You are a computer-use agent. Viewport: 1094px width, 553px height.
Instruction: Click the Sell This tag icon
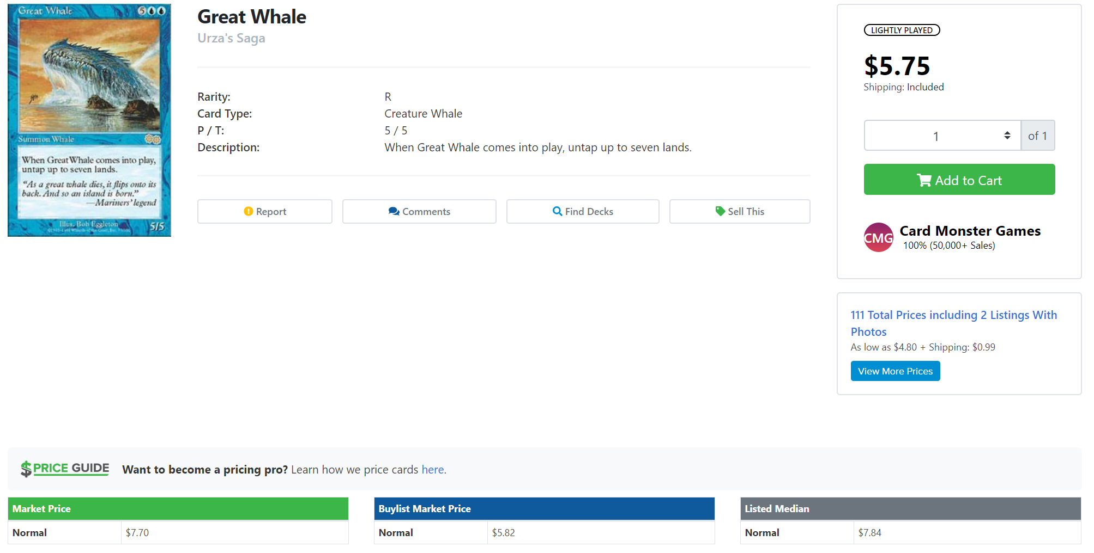[x=720, y=211]
